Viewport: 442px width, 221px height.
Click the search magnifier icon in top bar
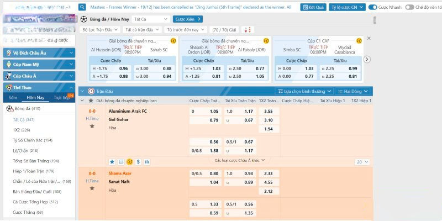point(82,7)
